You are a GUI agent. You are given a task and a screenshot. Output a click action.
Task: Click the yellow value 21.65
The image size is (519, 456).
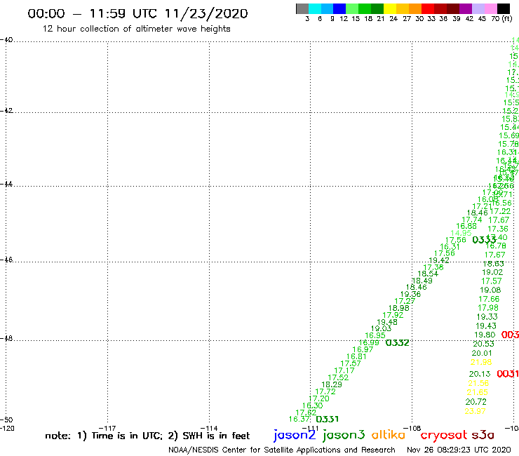pyautogui.click(x=478, y=392)
